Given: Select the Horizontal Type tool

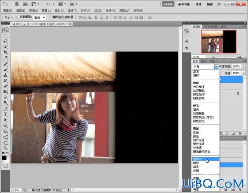Looking at the screenshot, I should click(x=5, y=114).
